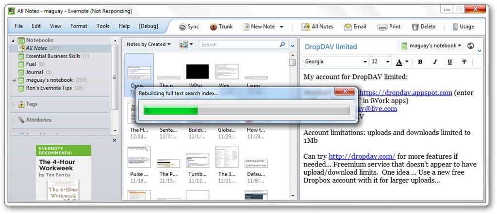
Task: Toggle italic formatting
Action: pyautogui.click(x=435, y=62)
